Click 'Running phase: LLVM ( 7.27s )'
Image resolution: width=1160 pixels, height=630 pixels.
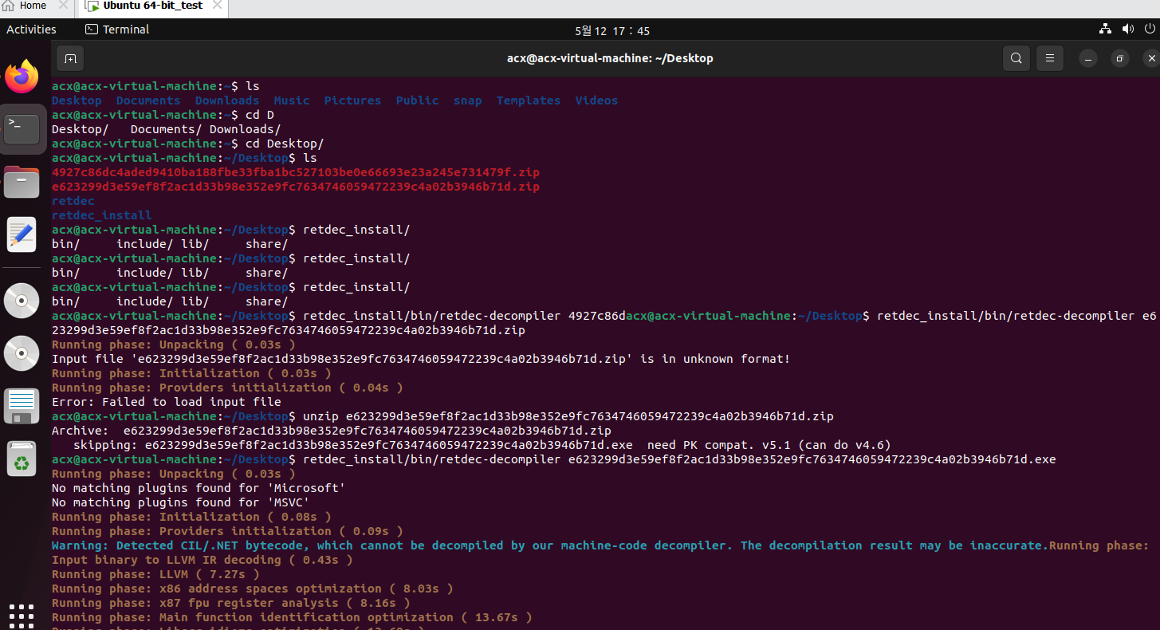(155, 574)
